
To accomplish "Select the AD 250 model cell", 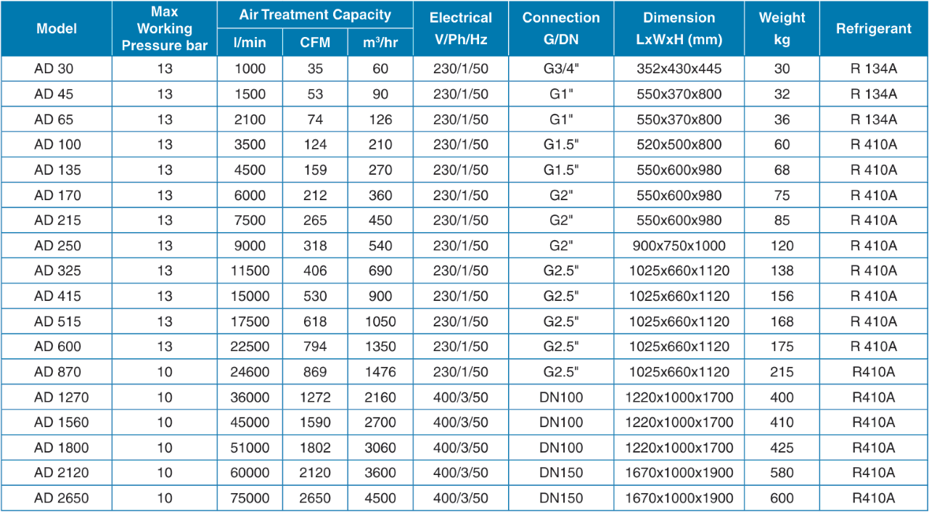I will tap(57, 245).
